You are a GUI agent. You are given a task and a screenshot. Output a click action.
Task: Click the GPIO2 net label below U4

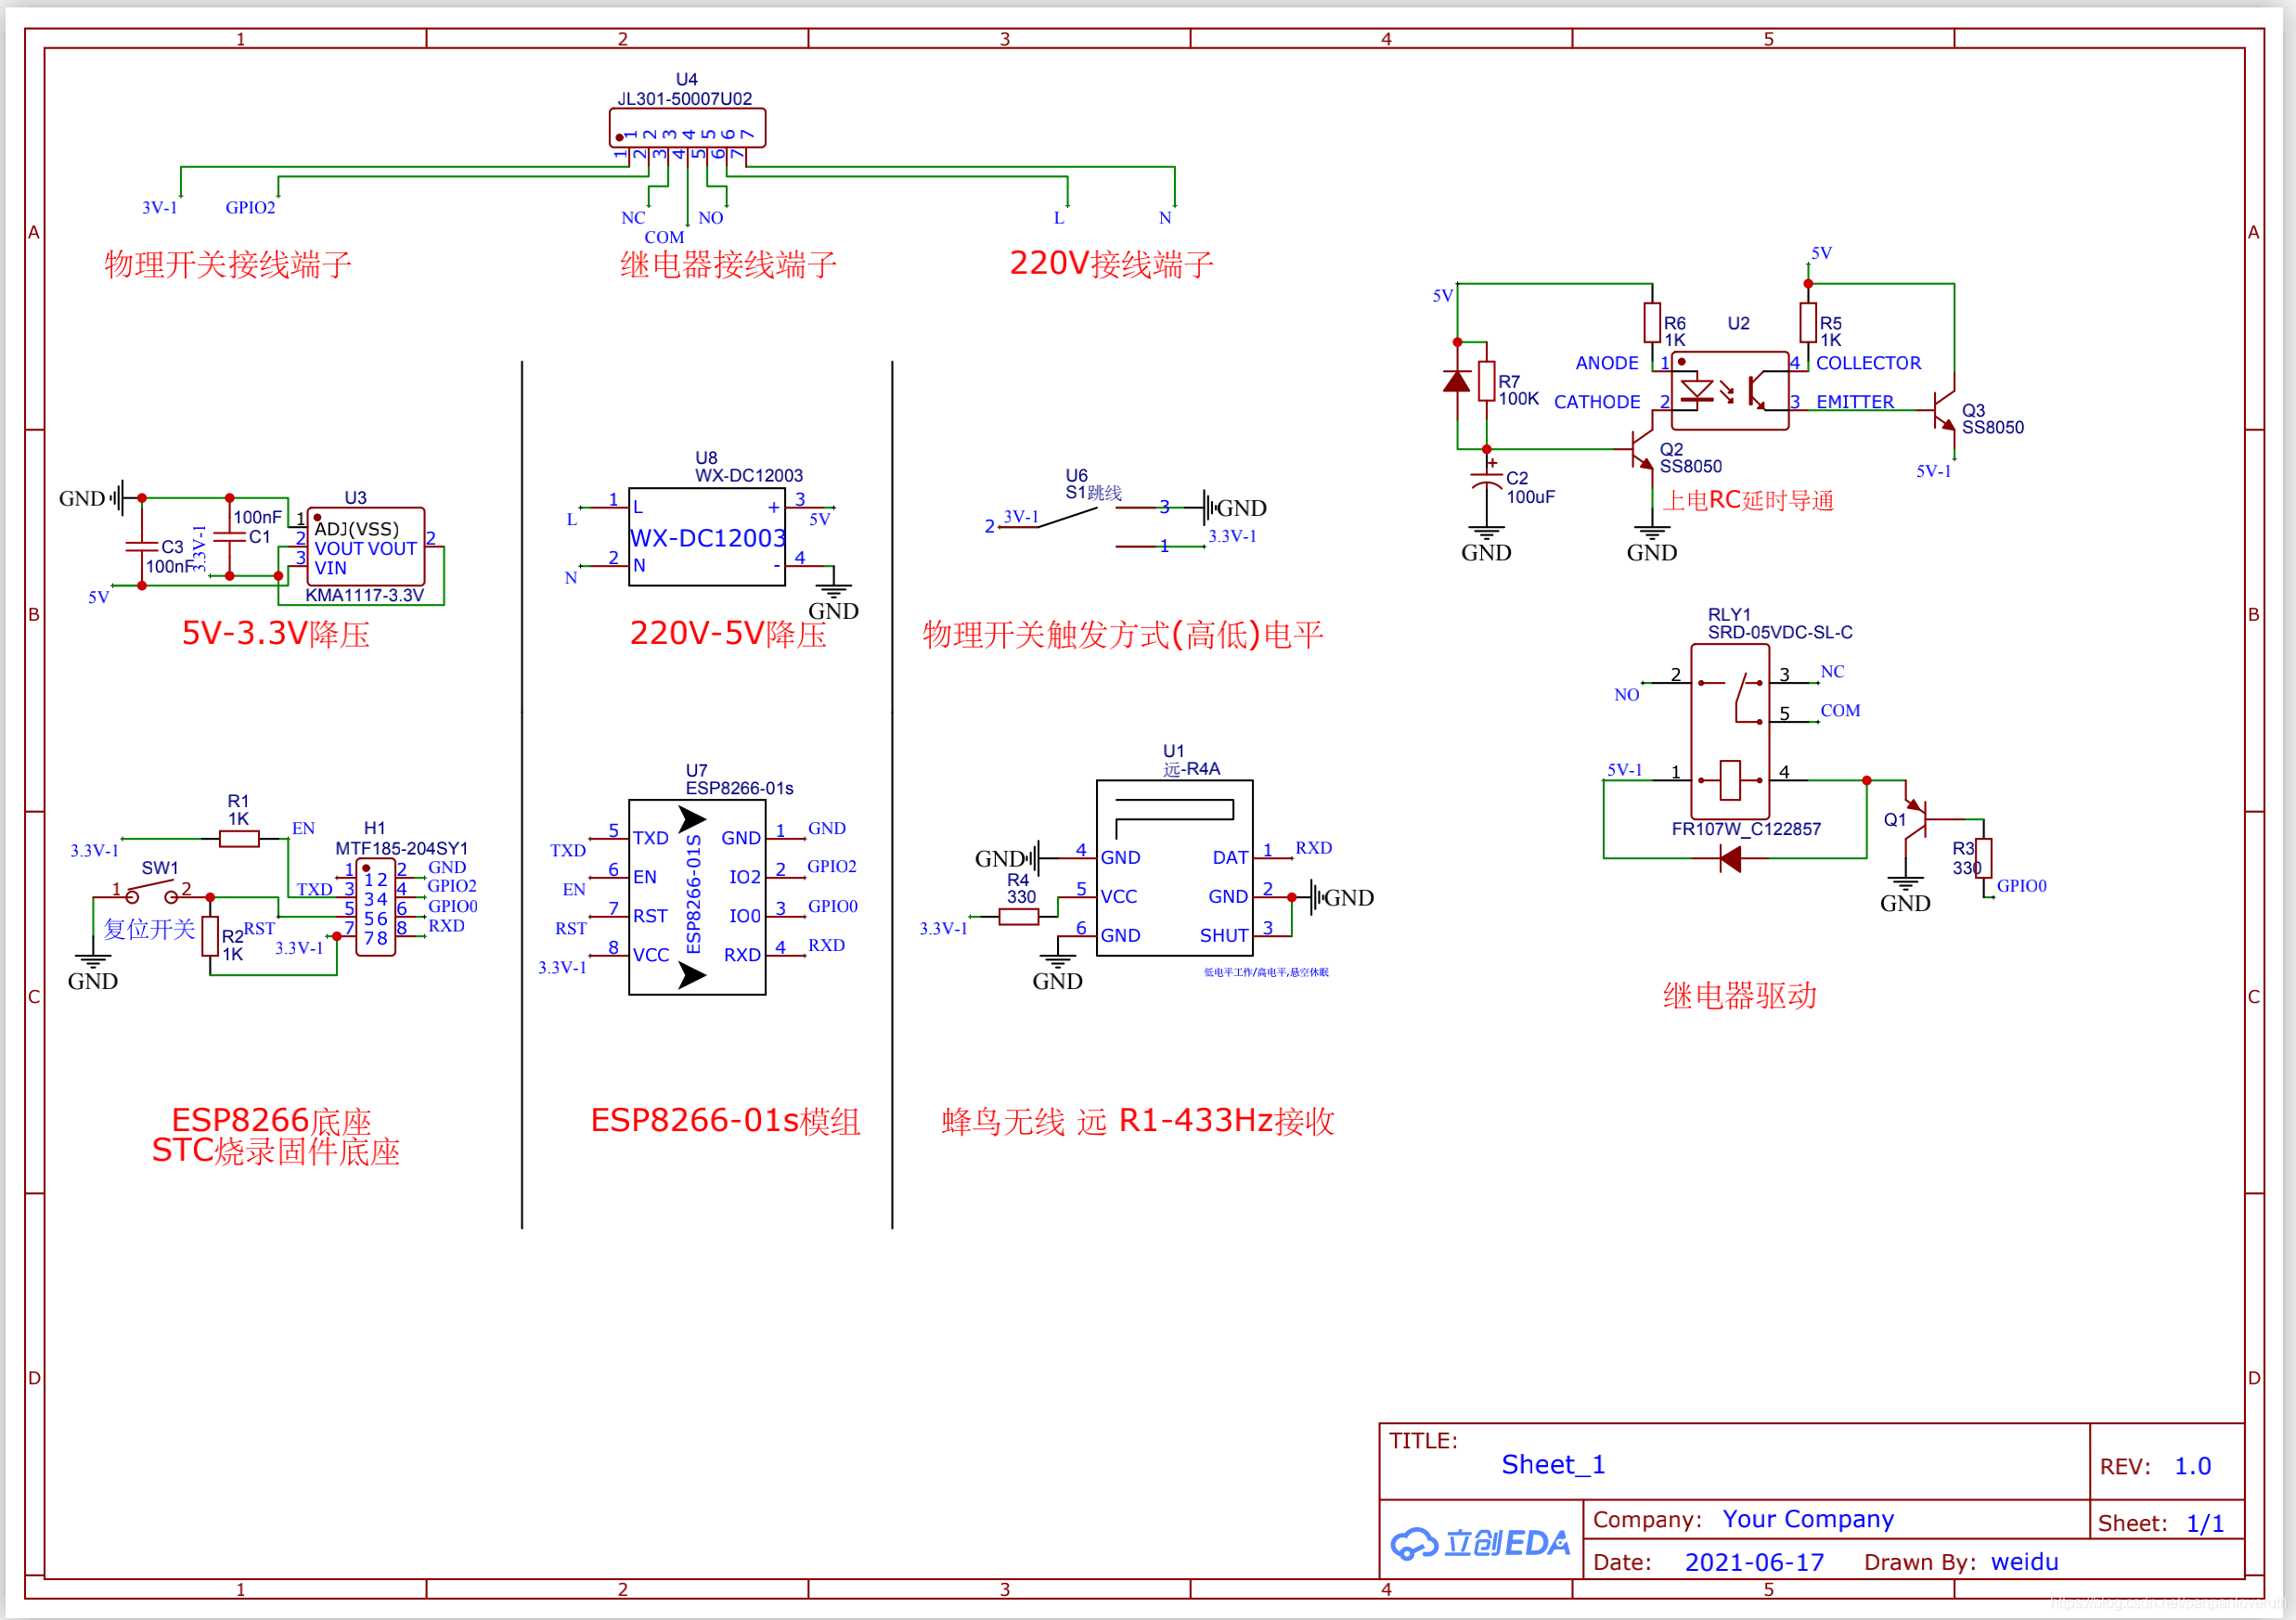click(250, 207)
